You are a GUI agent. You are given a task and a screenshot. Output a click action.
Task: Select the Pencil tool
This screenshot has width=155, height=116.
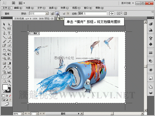[9, 41]
